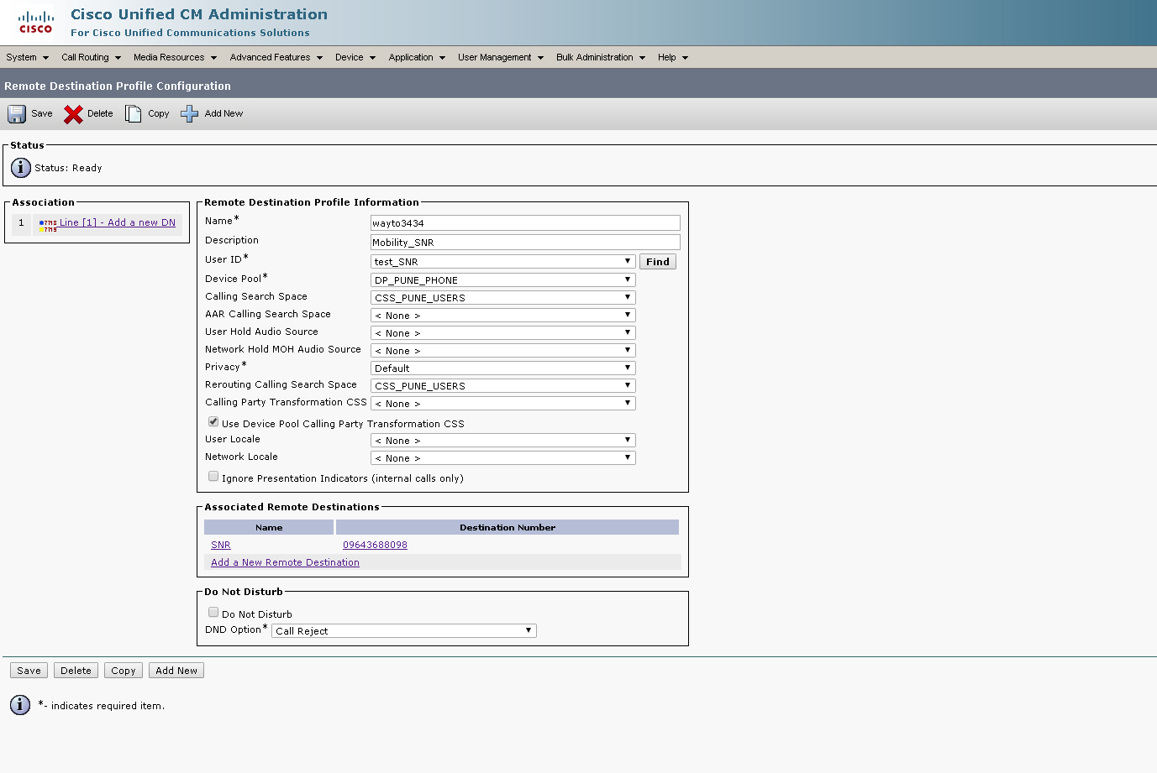Click the bottom Save button
1157x773 pixels.
(x=29, y=671)
